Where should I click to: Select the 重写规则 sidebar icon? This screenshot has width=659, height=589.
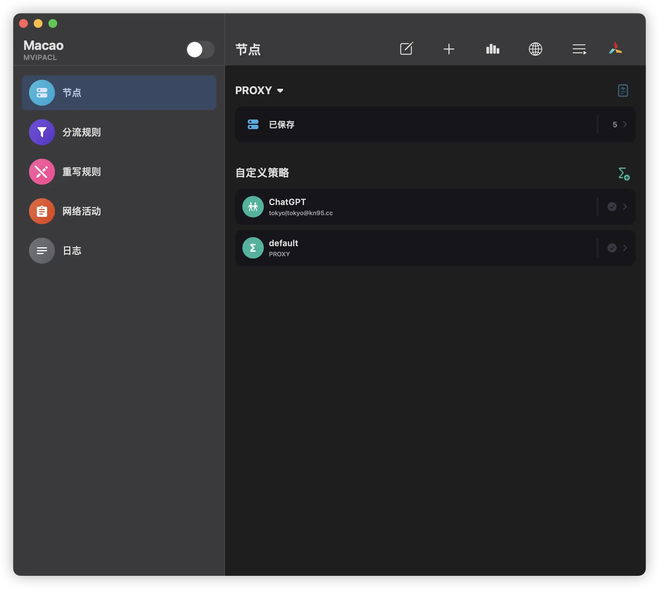pyautogui.click(x=41, y=171)
